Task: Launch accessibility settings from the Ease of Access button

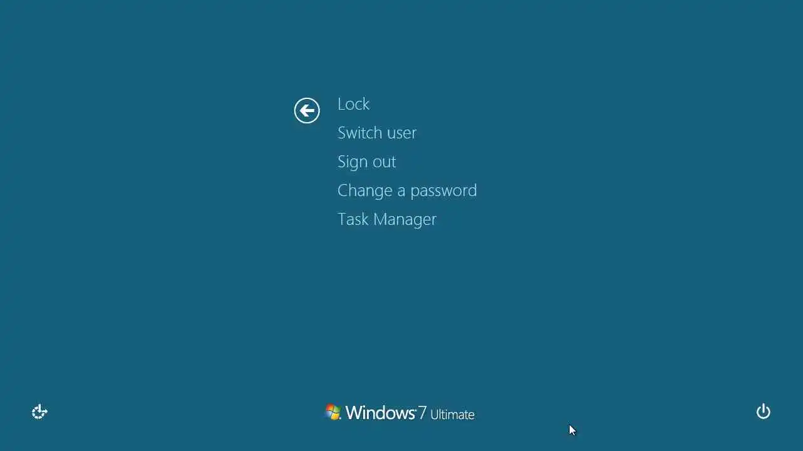Action: tap(40, 412)
